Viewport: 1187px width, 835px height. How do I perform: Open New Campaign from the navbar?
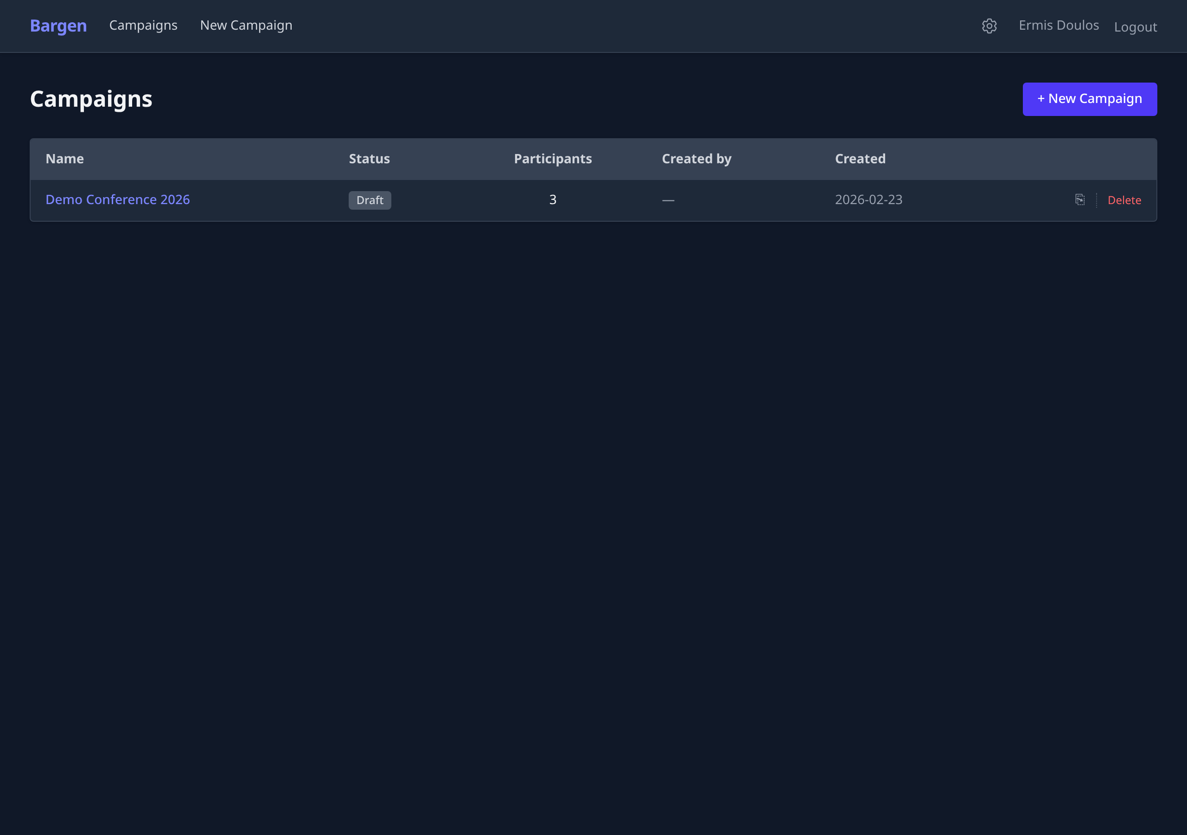pos(246,26)
